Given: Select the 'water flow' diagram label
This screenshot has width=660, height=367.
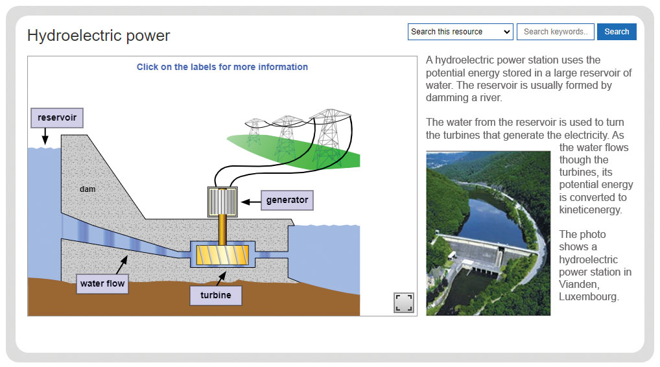Looking at the screenshot, I should click(x=102, y=283).
